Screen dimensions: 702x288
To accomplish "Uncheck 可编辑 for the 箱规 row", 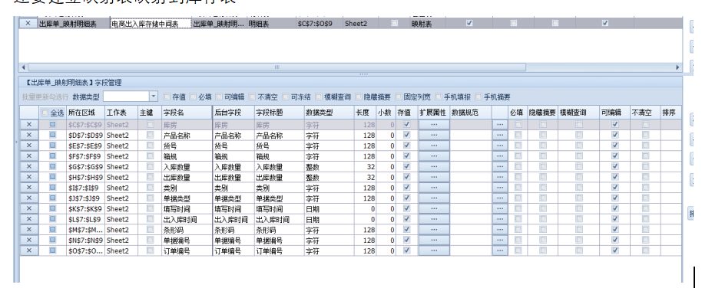I will click(x=614, y=155).
